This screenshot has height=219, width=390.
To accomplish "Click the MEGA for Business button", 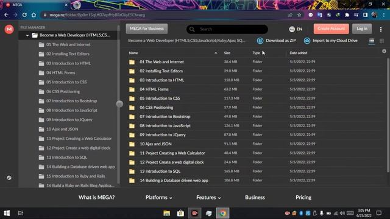I will point(147,29).
